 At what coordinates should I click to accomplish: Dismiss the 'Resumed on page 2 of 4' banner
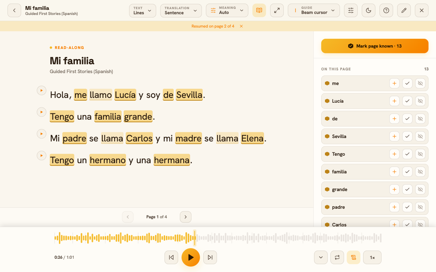[241, 26]
